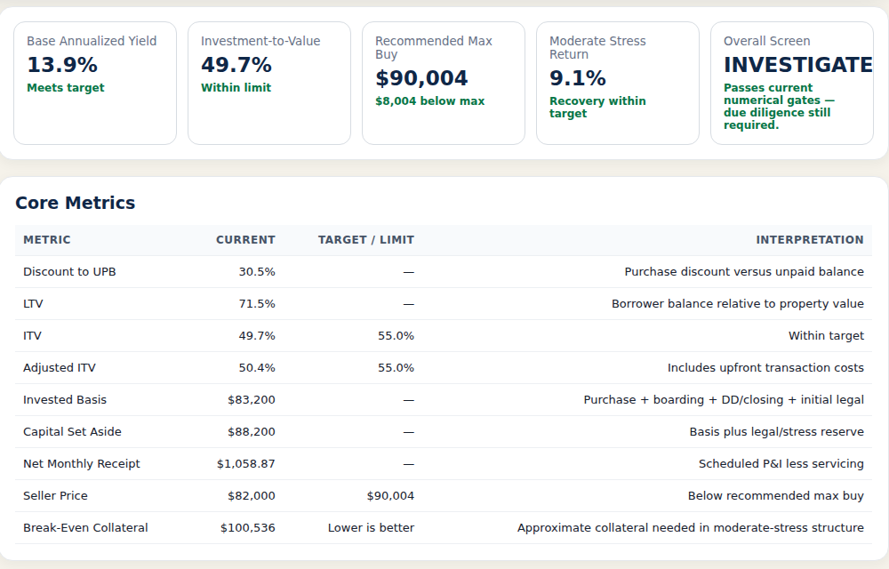The width and height of the screenshot is (889, 569).
Task: Select the 'Within limit' status text
Action: click(236, 88)
